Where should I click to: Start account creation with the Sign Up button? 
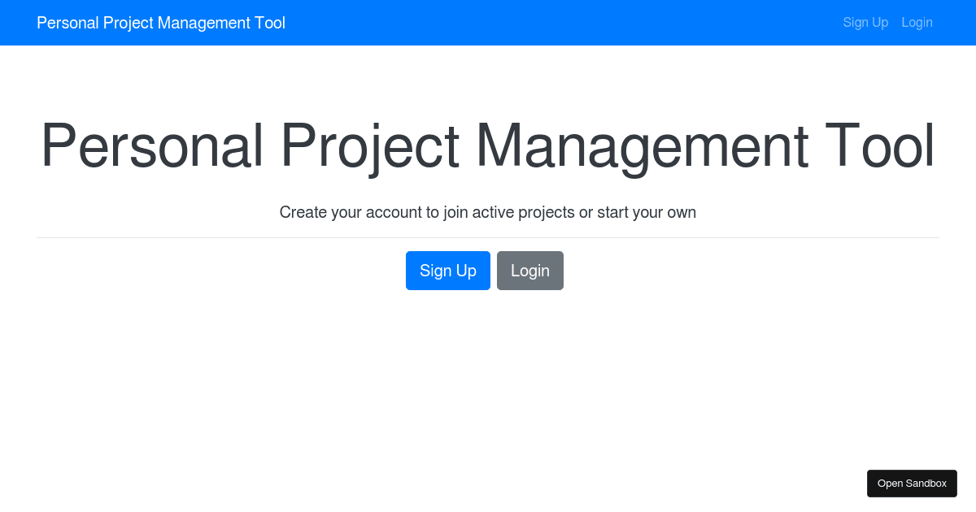[x=447, y=271]
